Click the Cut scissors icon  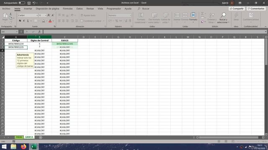tap(10, 14)
